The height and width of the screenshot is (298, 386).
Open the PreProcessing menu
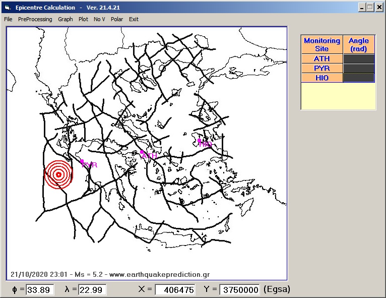(35, 19)
